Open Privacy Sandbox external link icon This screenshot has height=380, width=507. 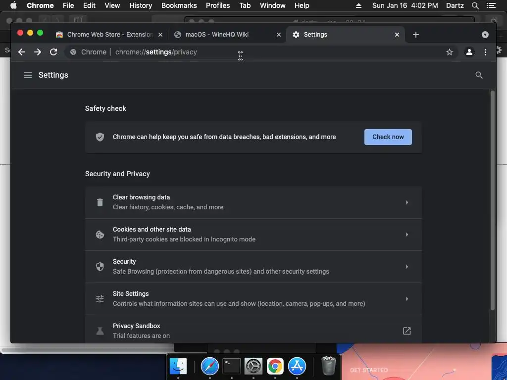407,331
